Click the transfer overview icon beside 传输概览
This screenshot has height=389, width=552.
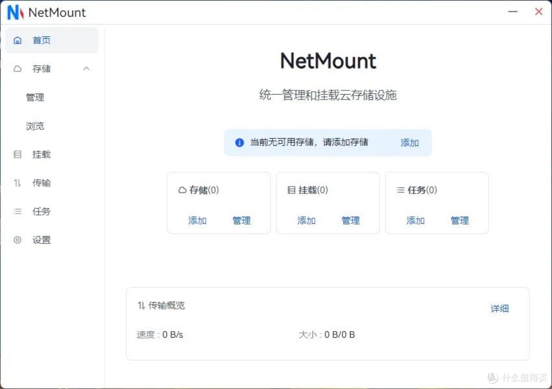[x=141, y=305]
